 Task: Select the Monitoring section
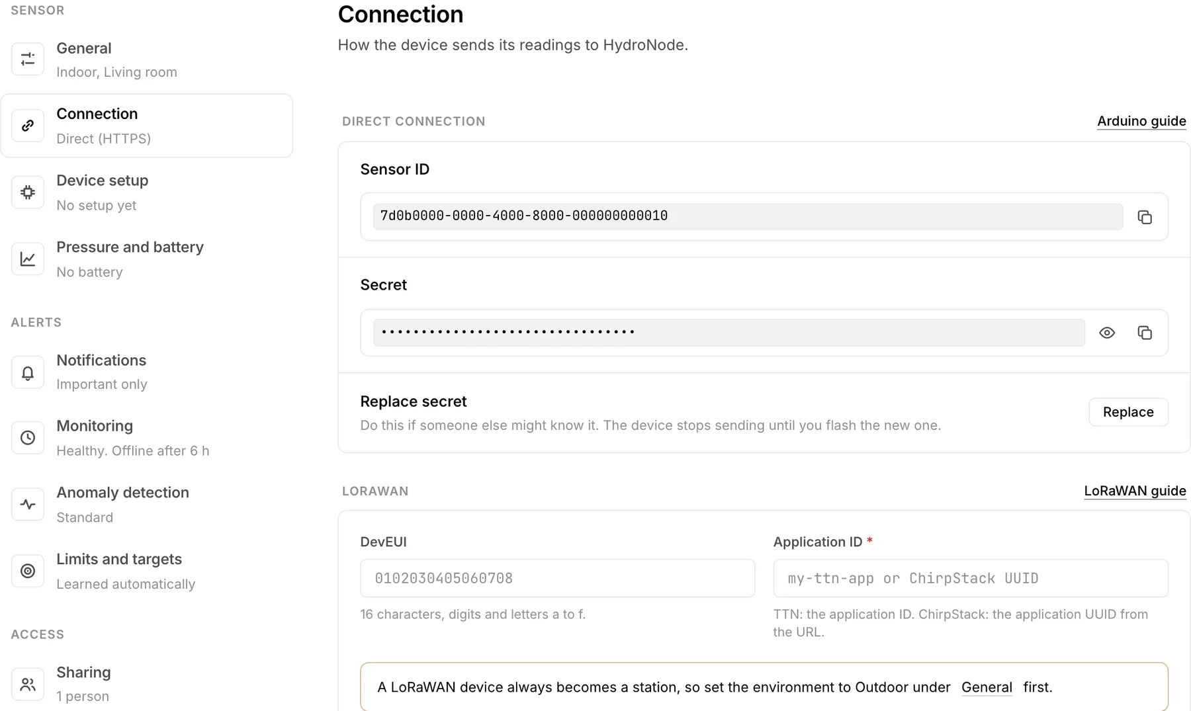pyautogui.click(x=146, y=438)
